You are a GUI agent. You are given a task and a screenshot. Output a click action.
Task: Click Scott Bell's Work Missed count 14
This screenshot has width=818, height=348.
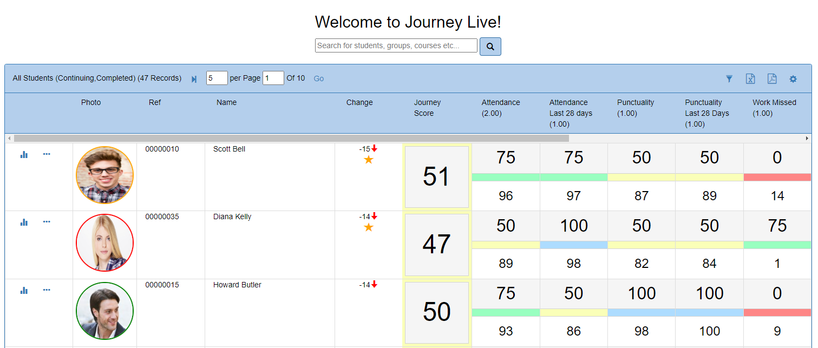pyautogui.click(x=777, y=196)
